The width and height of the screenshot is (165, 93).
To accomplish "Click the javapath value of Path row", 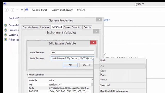I will [x=69, y=88].
